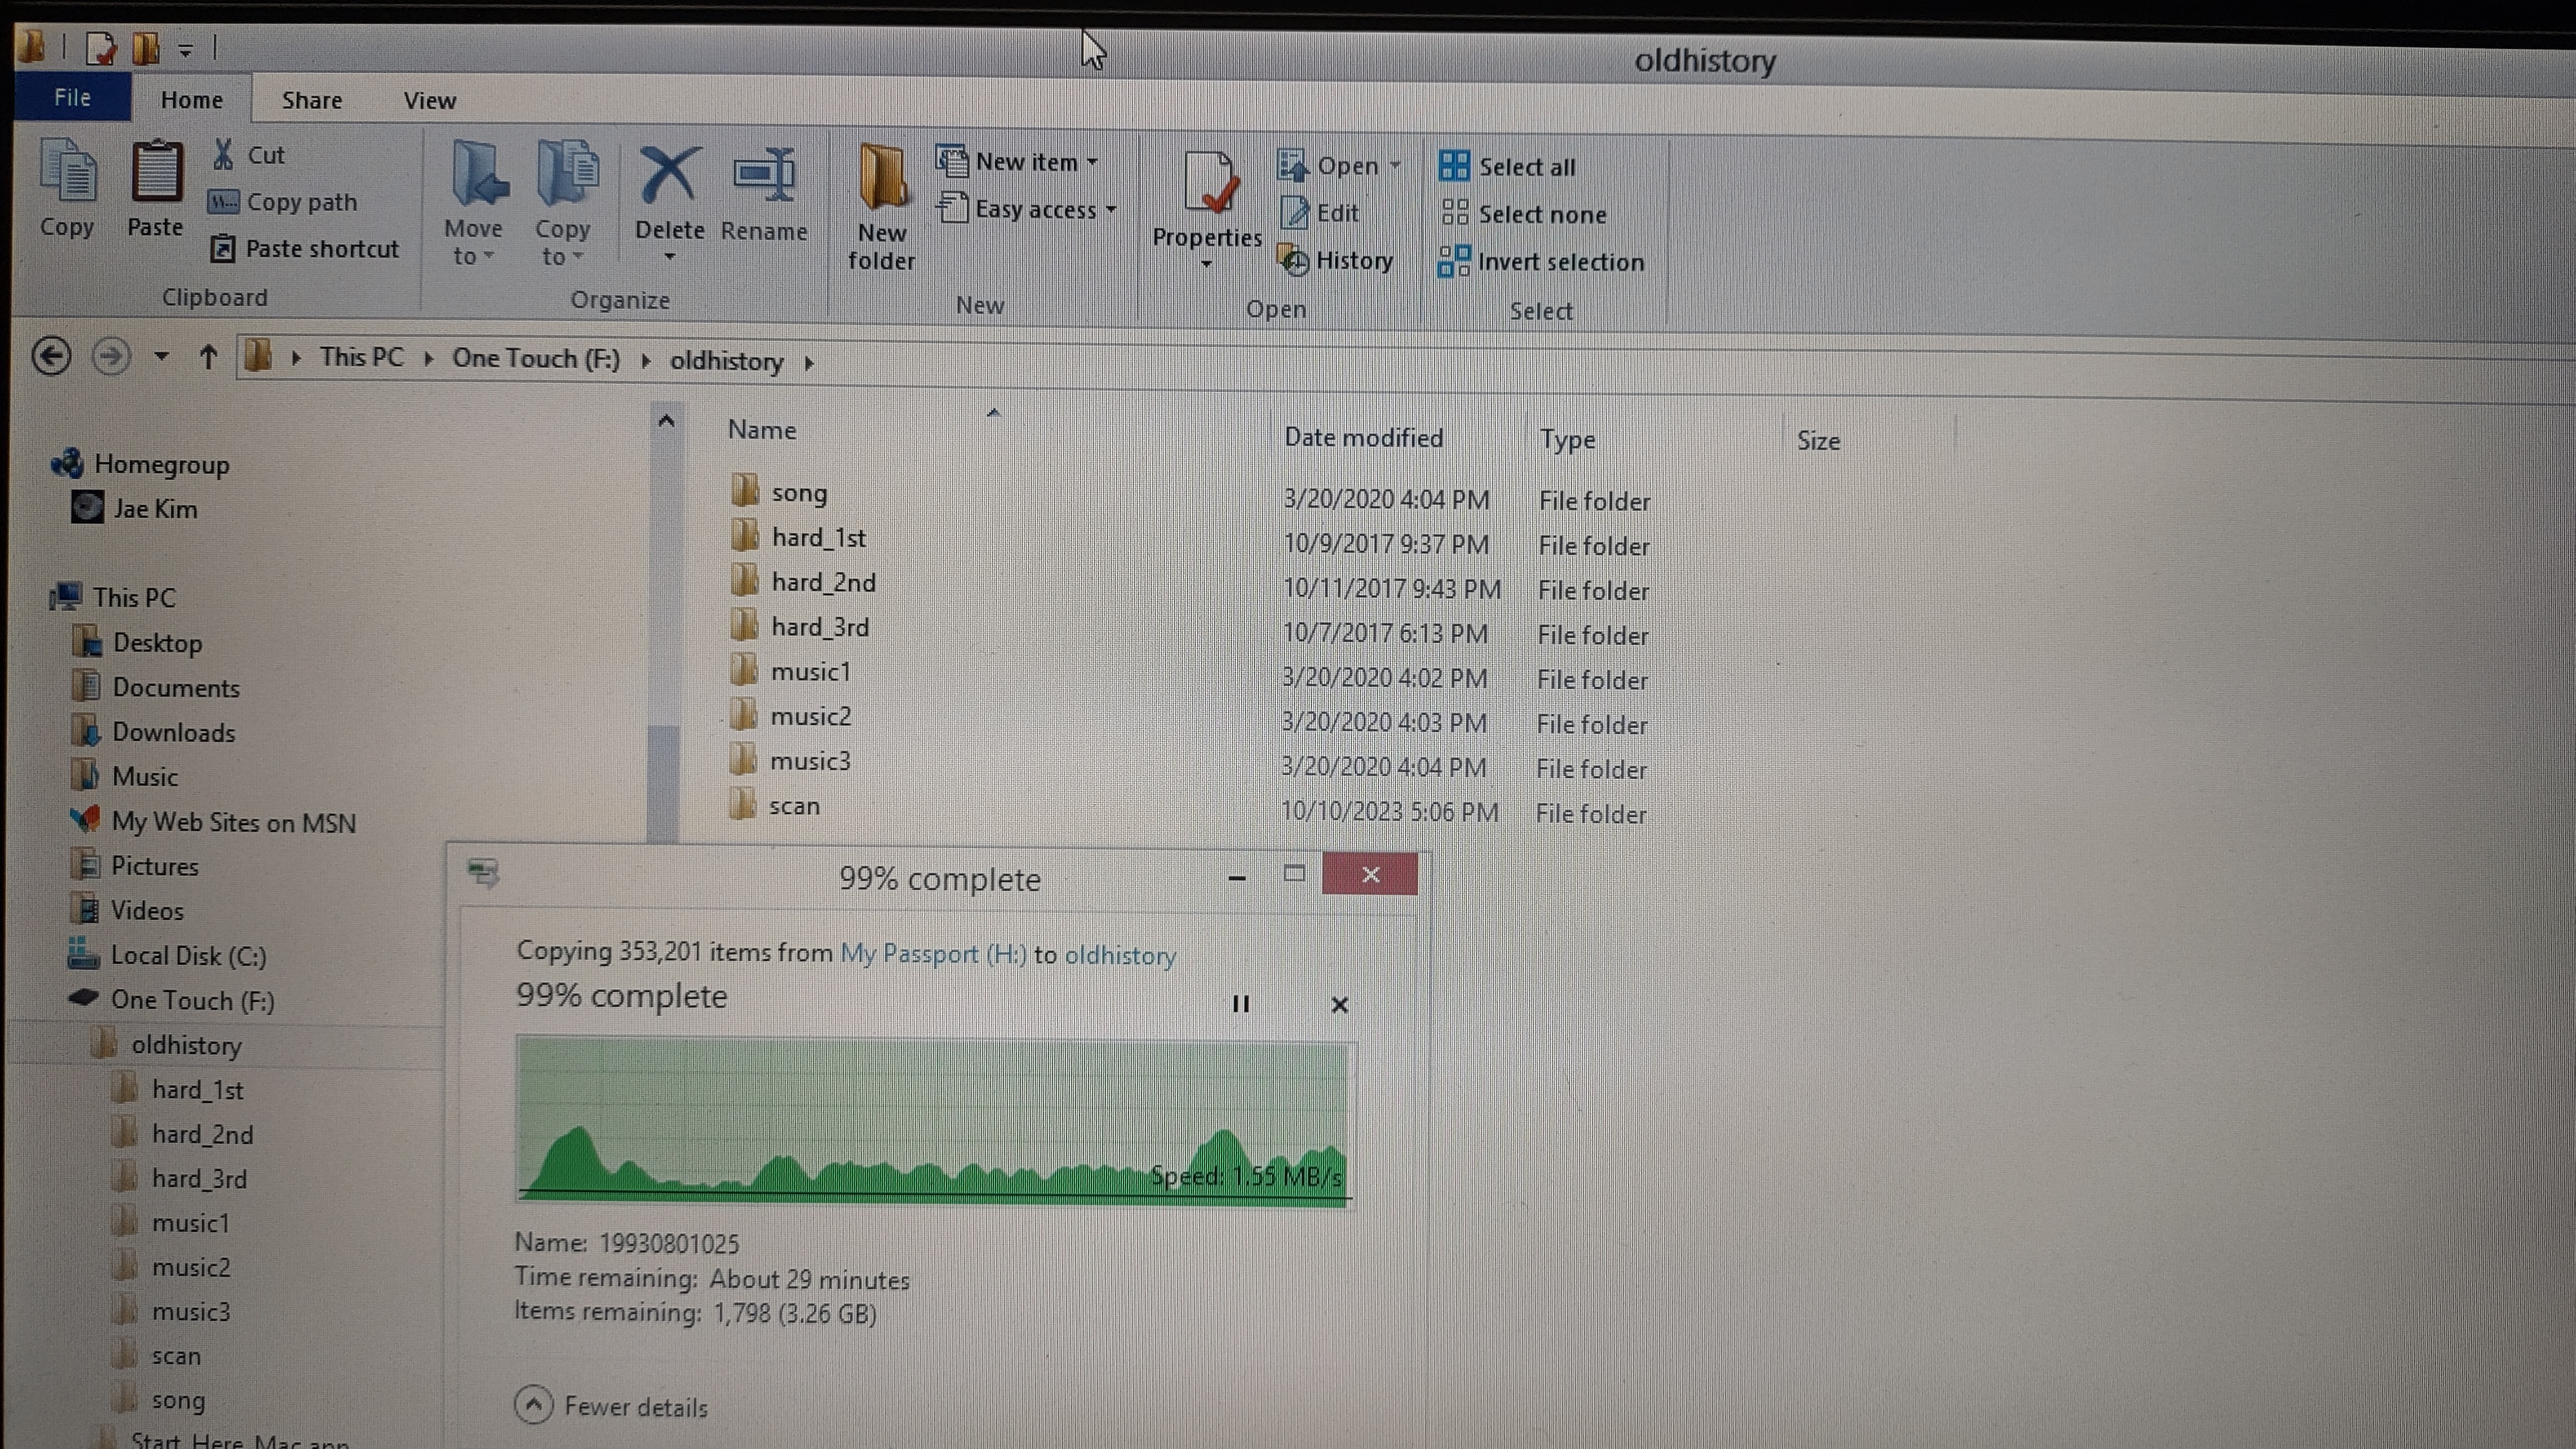Viewport: 2576px width, 1449px height.
Task: Click History in the Open group
Action: (1336, 261)
